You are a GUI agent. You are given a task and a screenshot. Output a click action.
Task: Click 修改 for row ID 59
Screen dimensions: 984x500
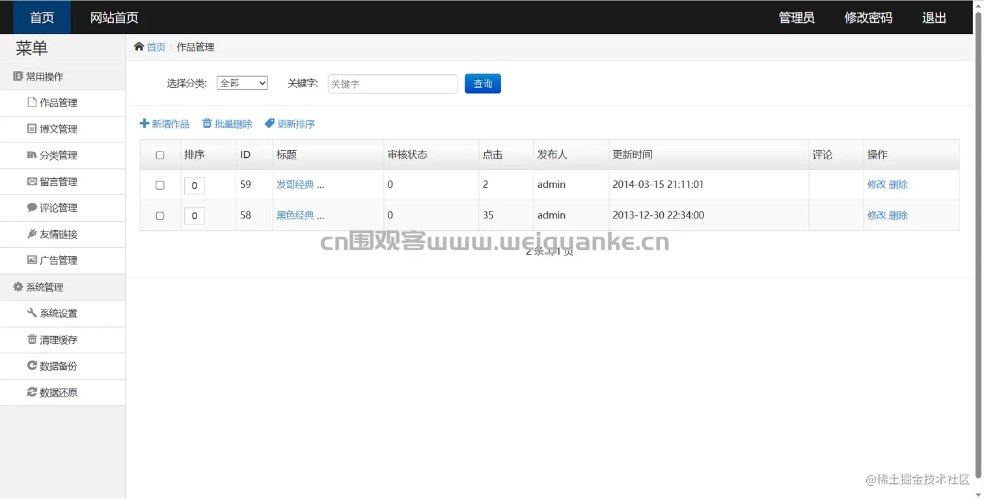pyautogui.click(x=877, y=185)
